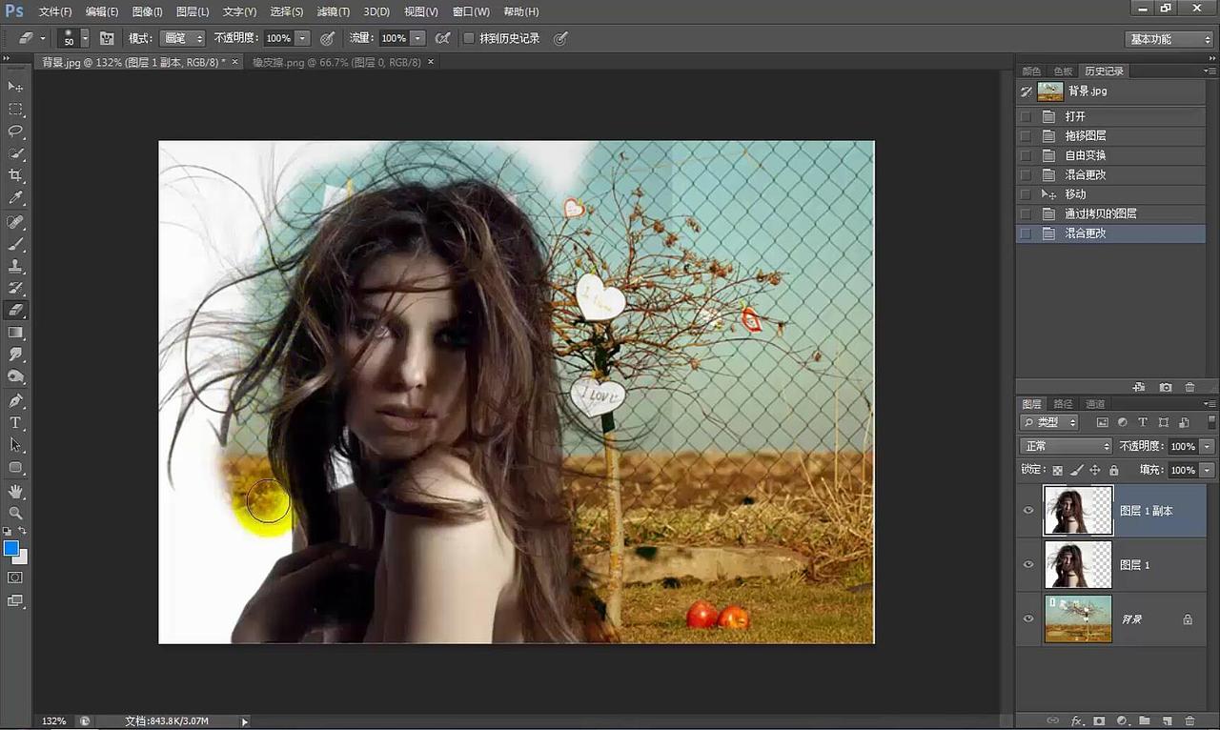Toggle lock all padlock

[x=1113, y=470]
